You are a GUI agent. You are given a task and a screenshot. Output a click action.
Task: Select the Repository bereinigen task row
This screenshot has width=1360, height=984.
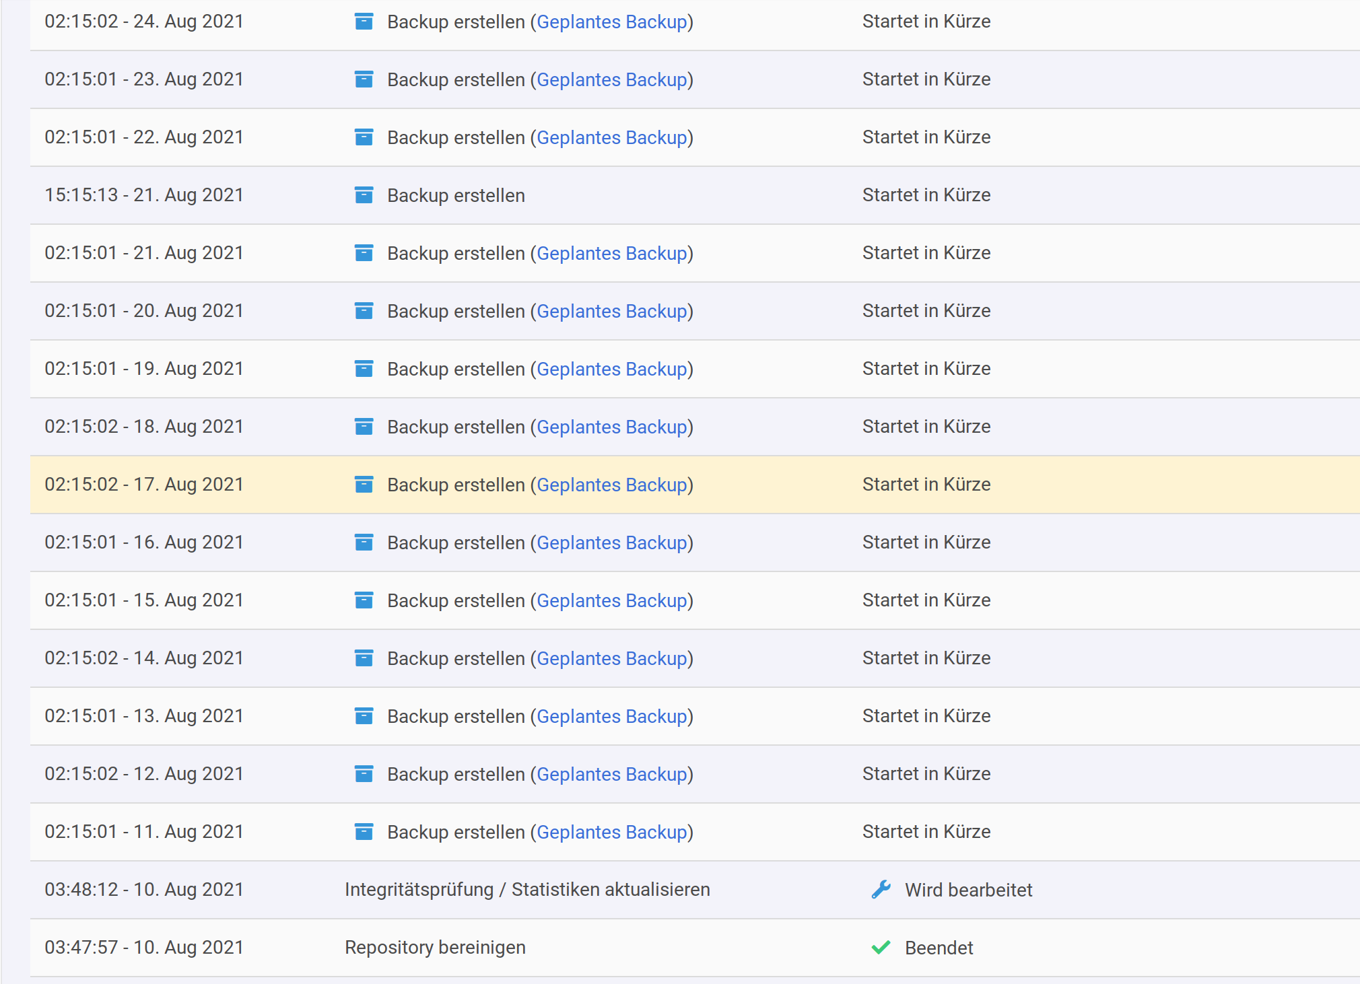tap(435, 948)
